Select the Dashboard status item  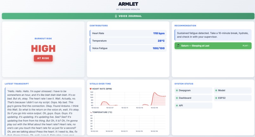(193, 98)
